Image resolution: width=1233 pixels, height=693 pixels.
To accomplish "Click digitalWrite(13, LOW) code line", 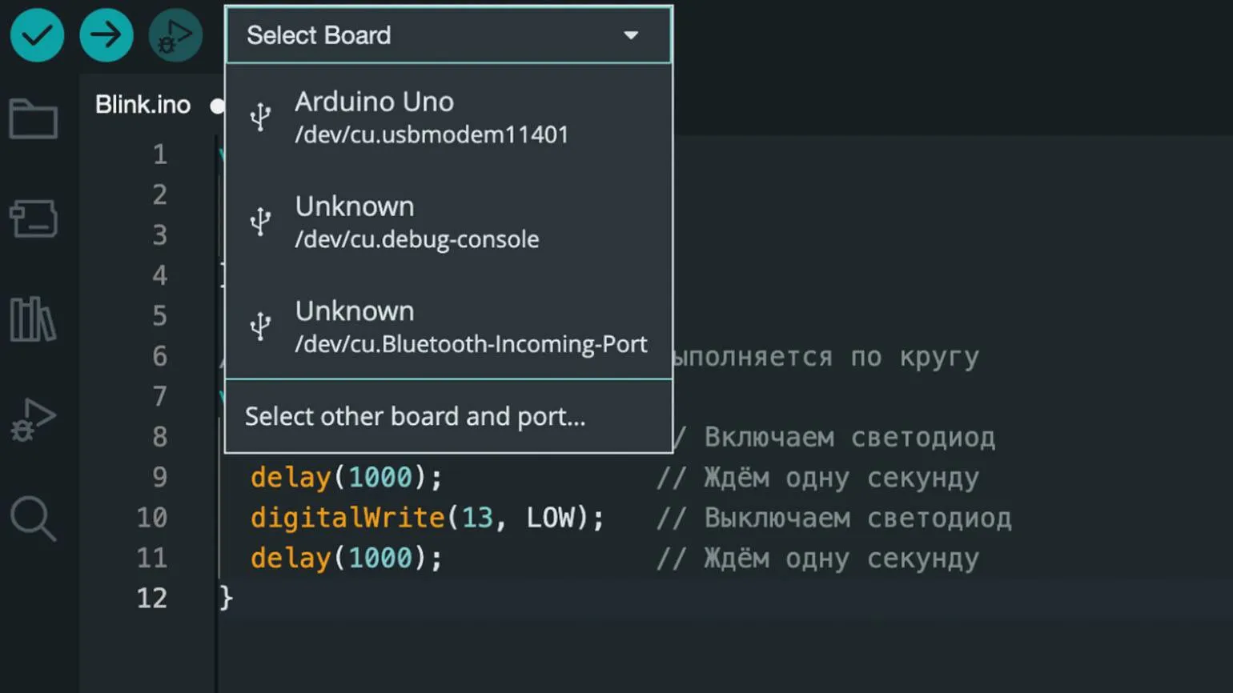I will point(428,518).
